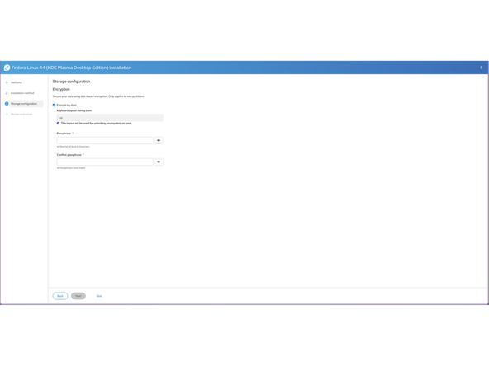This screenshot has height=366, width=489.
Task: Click the keyboard layout 'us' field
Action: (110, 118)
